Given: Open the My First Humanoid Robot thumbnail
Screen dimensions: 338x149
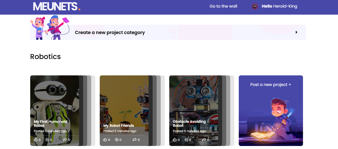Looking at the screenshot, I should pos(55,111).
